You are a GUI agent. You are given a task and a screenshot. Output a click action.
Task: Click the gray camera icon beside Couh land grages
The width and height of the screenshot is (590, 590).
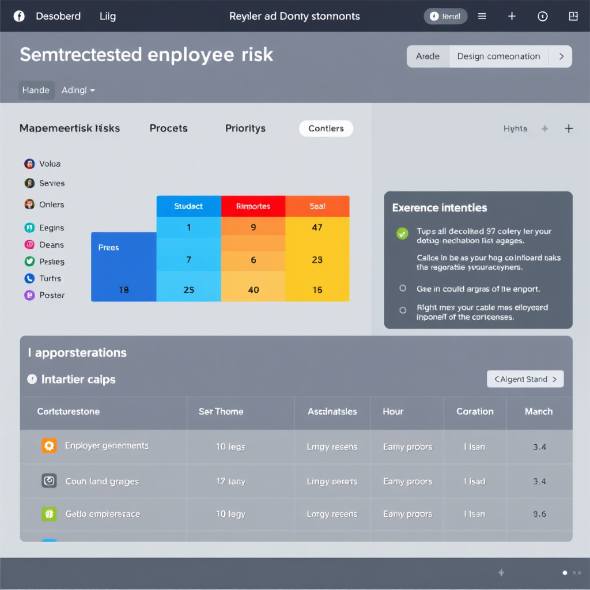49,481
